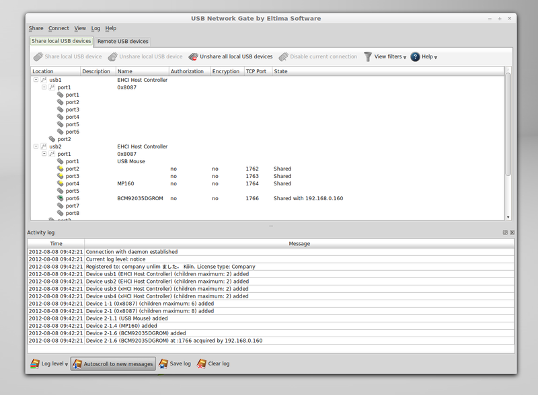Viewport: 538px width, 395px height.
Task: Click the port5 icon under usb1 port1
Action: 61,124
